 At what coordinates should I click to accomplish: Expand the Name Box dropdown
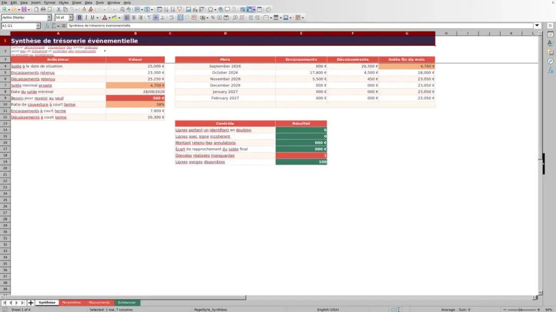click(38, 26)
